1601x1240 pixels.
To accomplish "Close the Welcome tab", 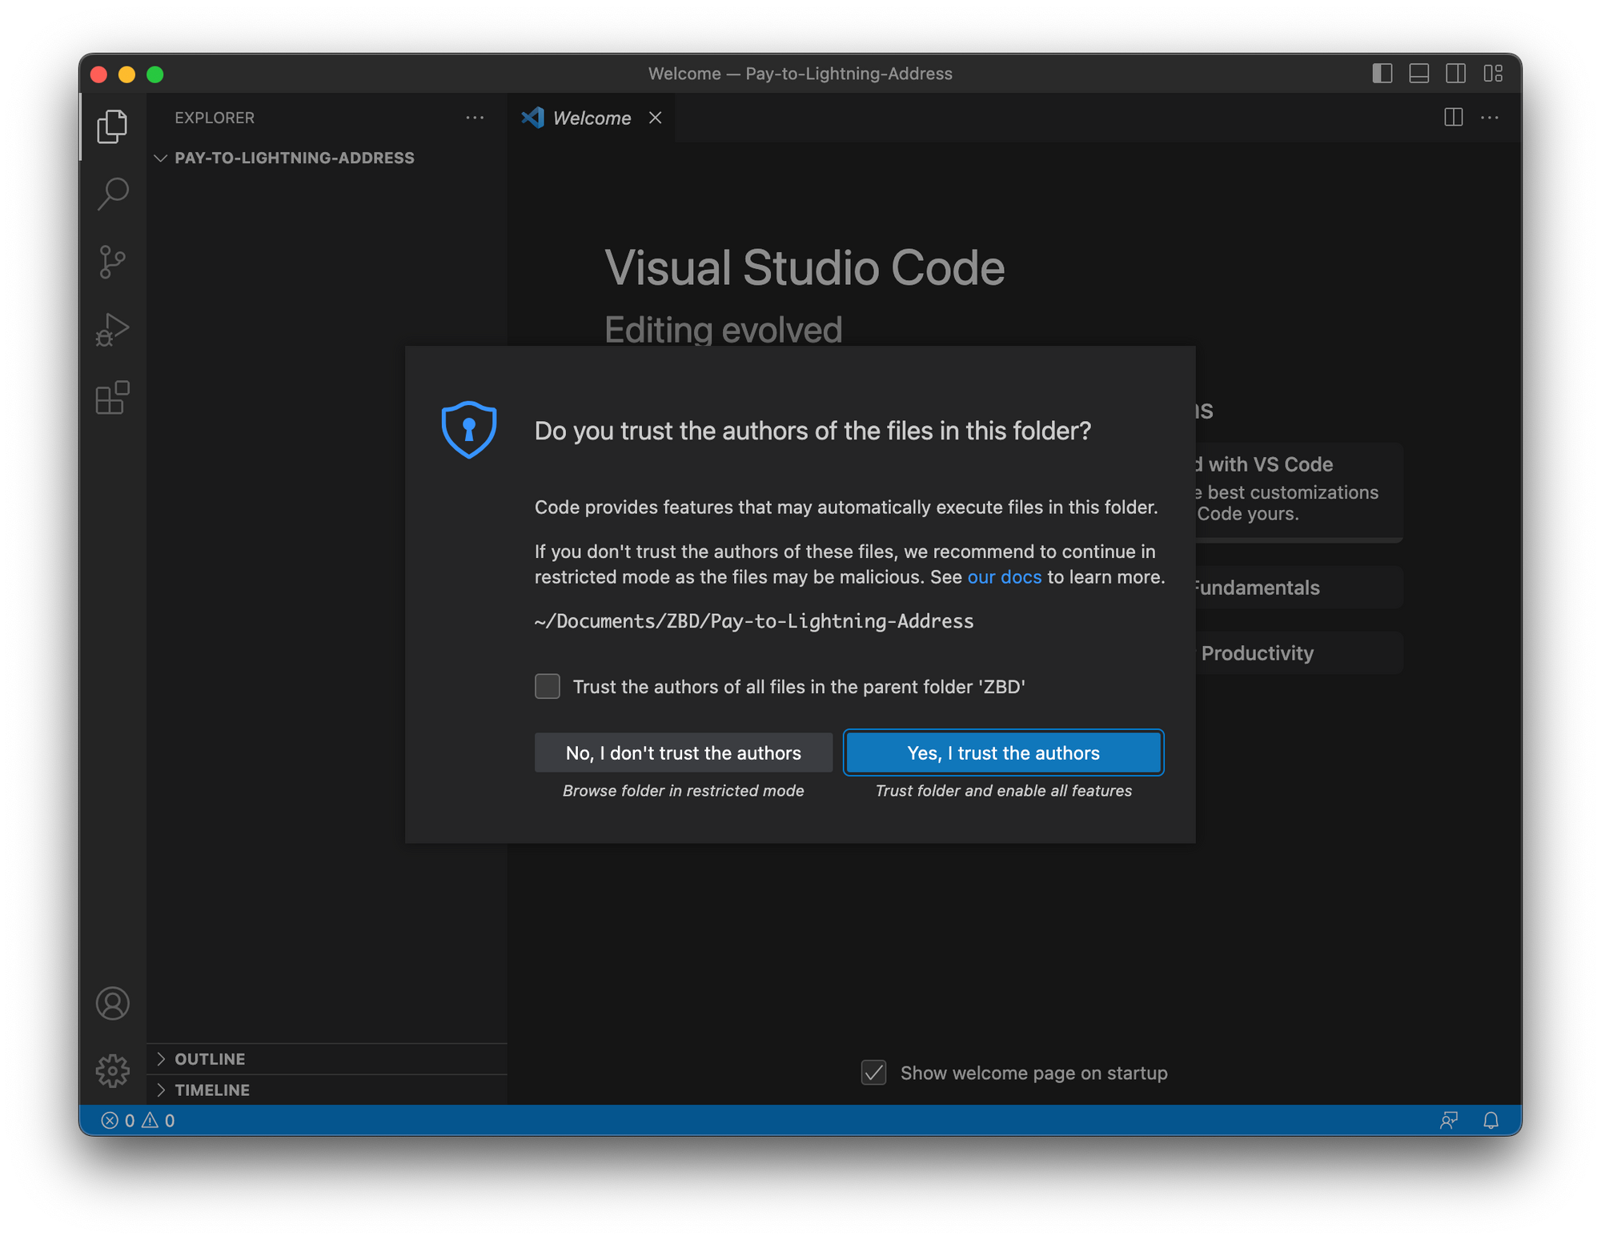I will click(655, 118).
